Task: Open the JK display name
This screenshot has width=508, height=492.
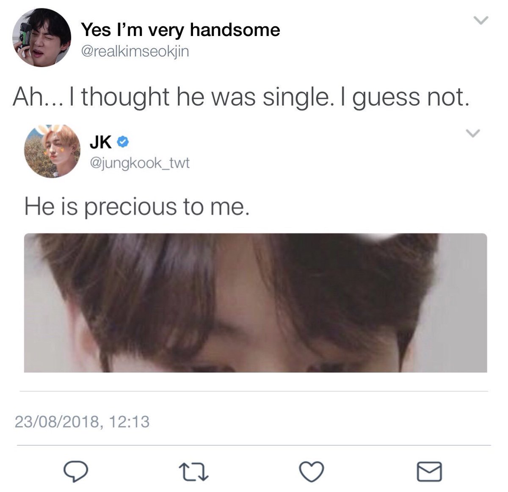Action: tap(100, 143)
